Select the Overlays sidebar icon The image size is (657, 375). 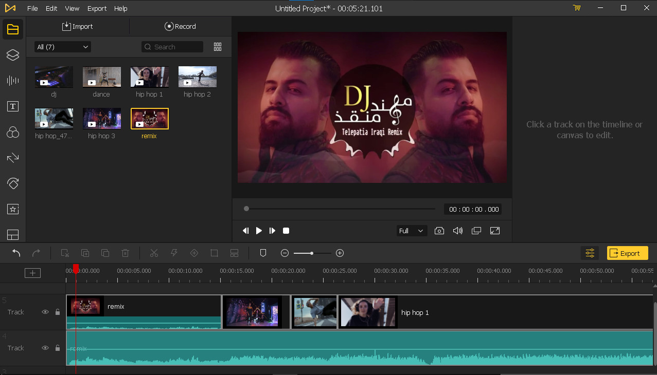pyautogui.click(x=13, y=55)
